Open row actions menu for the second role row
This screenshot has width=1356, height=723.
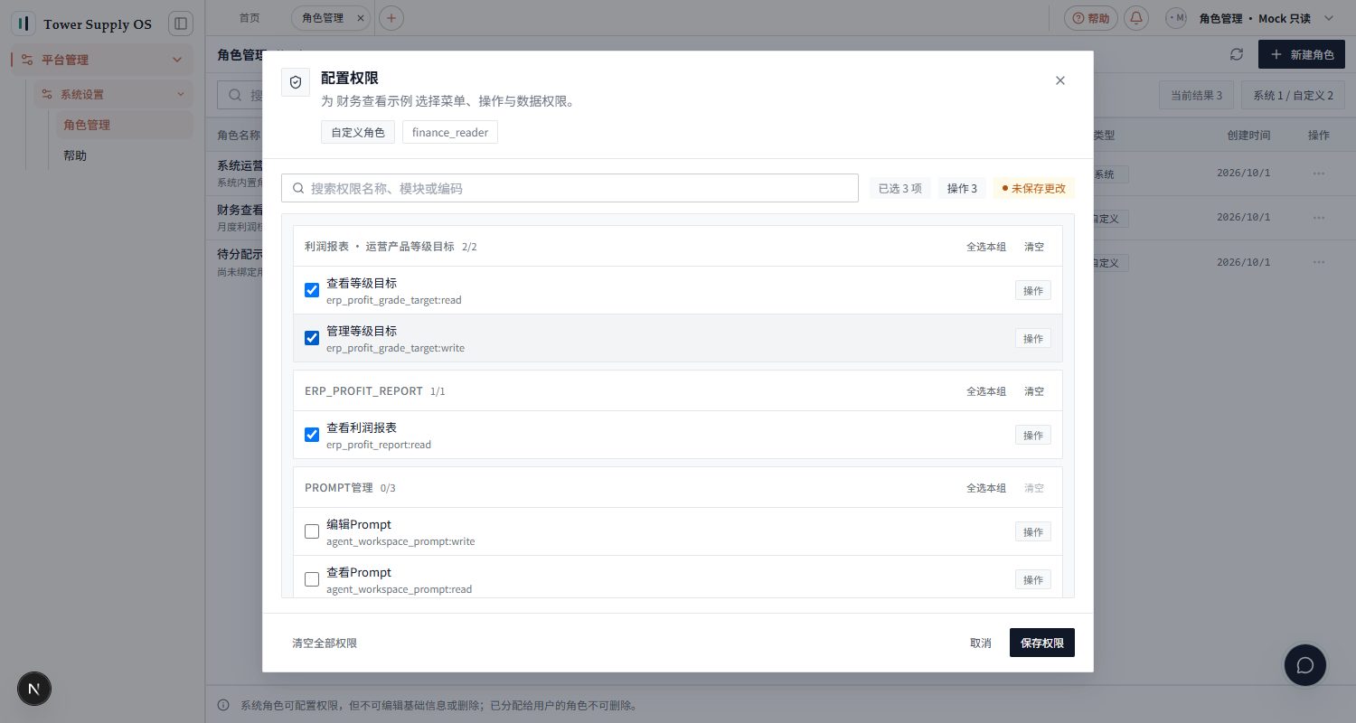(x=1319, y=218)
